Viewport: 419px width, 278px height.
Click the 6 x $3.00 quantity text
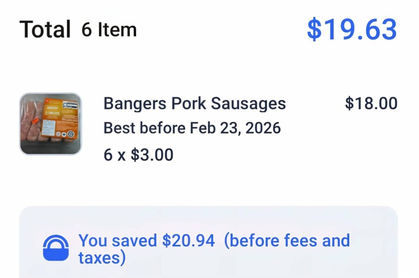point(138,154)
